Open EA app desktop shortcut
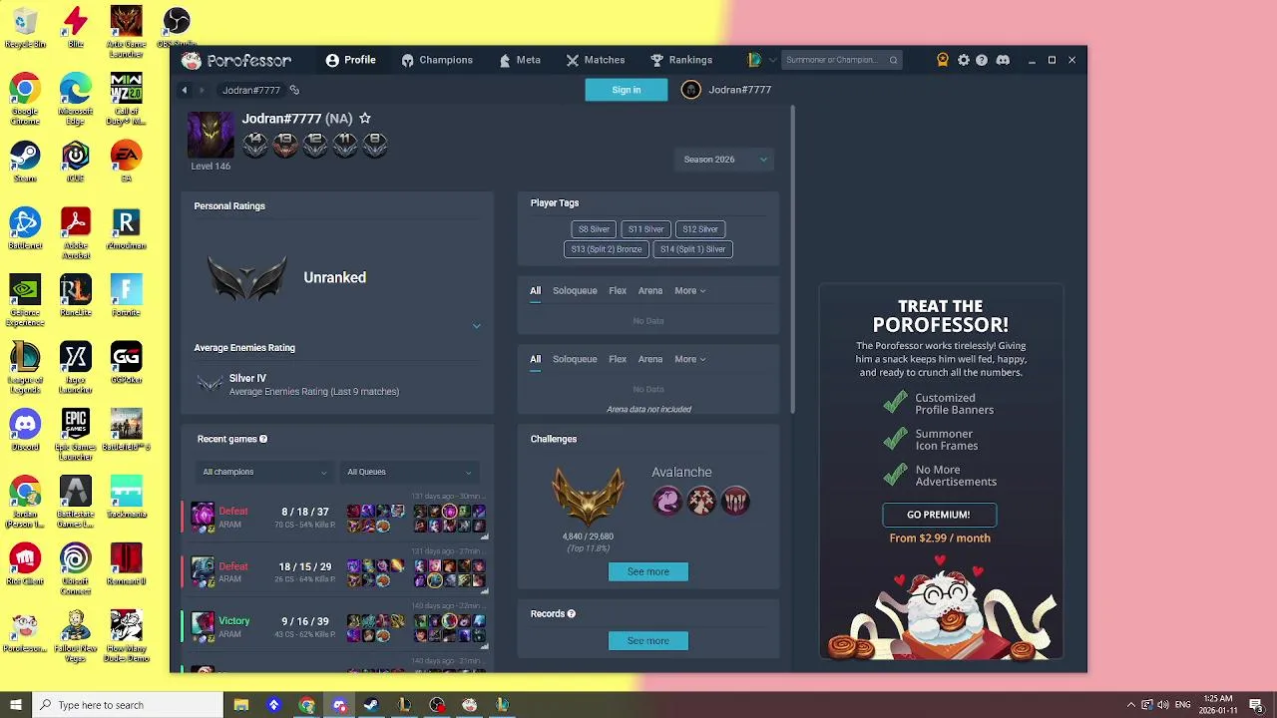 coord(126,162)
